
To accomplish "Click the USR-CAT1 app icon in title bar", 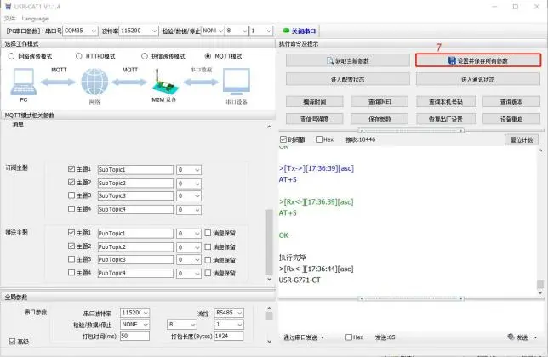I will click(9, 6).
